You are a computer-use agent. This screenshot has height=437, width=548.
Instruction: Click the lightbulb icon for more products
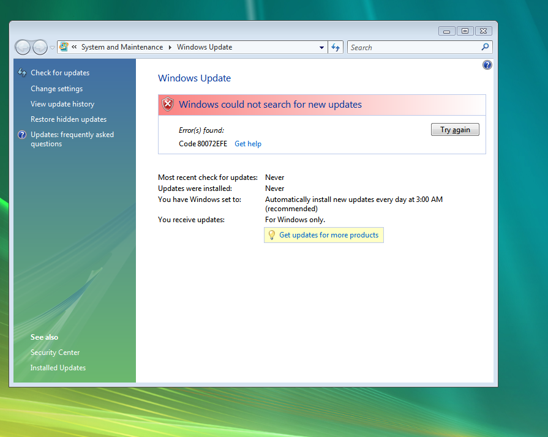[272, 235]
